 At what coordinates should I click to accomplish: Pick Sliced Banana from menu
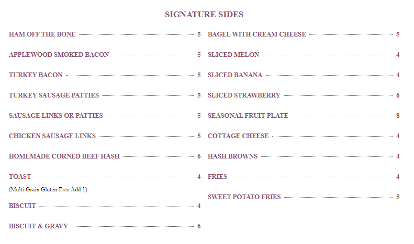tap(235, 75)
